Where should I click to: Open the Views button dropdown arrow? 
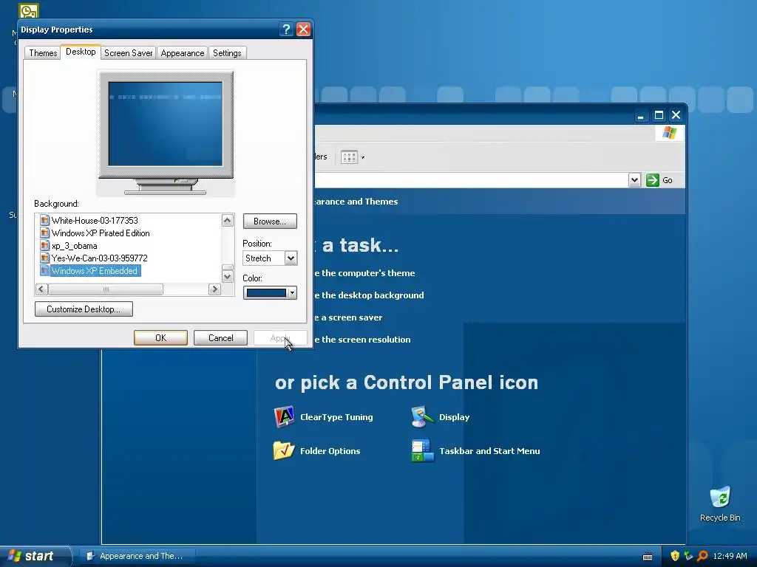363,157
